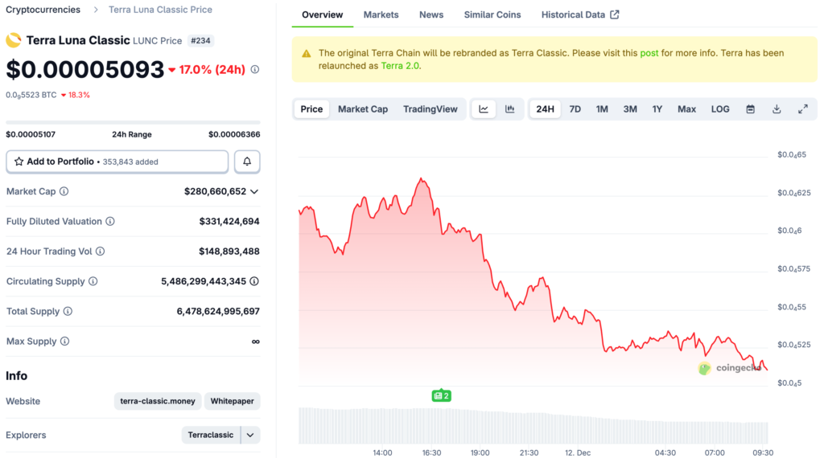Click the 24h Range price bar
Screen dimensions: 824x458
pyautogui.click(x=133, y=123)
